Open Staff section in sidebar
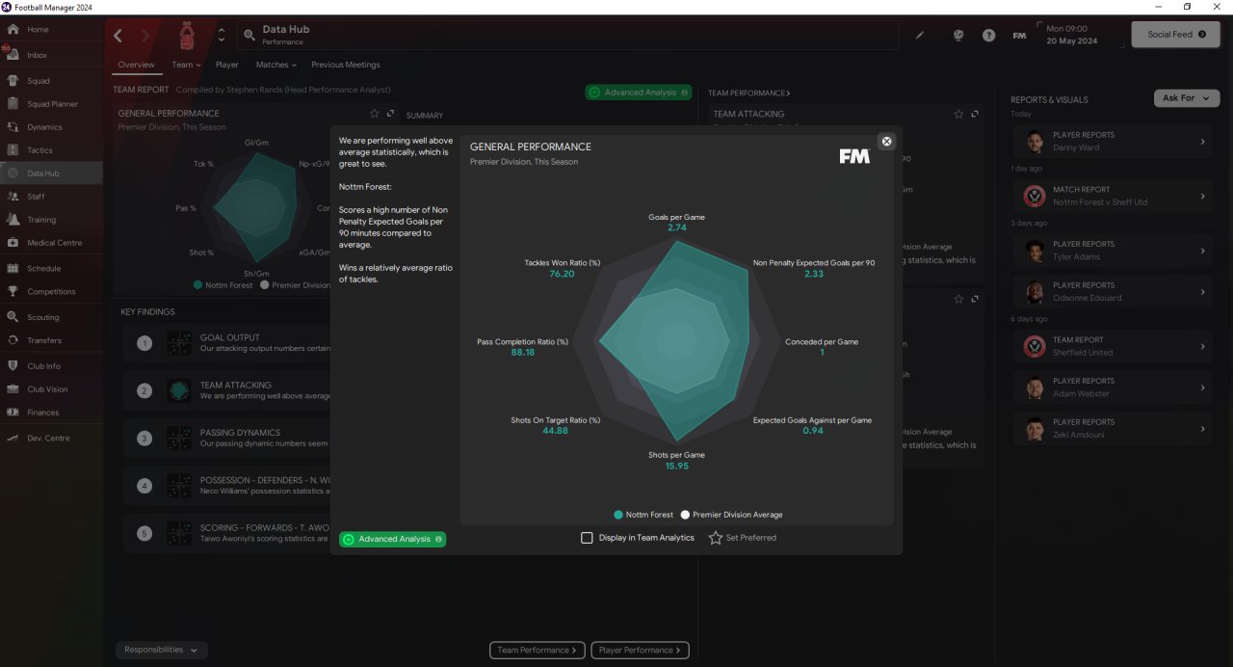 [51, 197]
